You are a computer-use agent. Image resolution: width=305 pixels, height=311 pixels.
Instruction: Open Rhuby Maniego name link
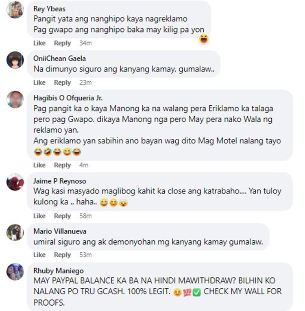point(58,271)
